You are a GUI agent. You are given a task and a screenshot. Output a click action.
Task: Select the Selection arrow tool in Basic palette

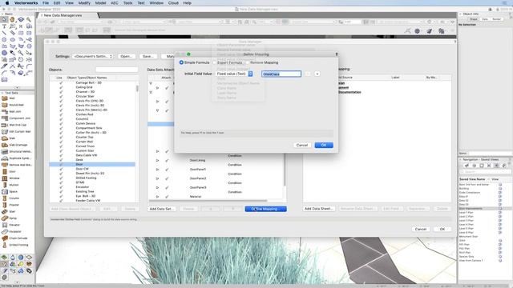coord(4,19)
